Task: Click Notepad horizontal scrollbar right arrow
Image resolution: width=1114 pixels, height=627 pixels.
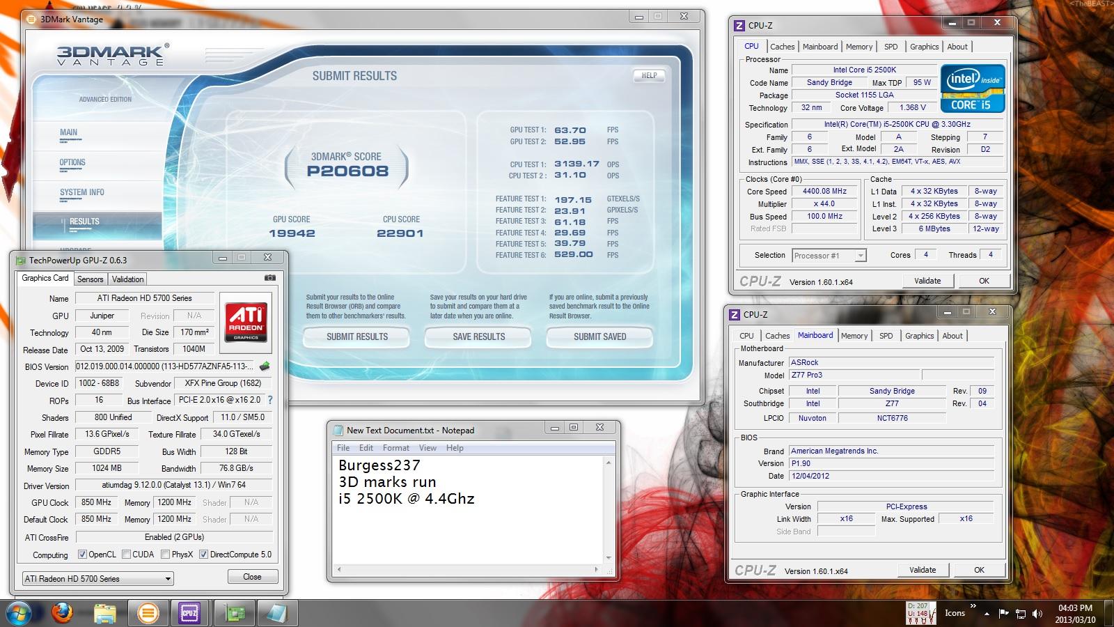Action: pos(598,569)
